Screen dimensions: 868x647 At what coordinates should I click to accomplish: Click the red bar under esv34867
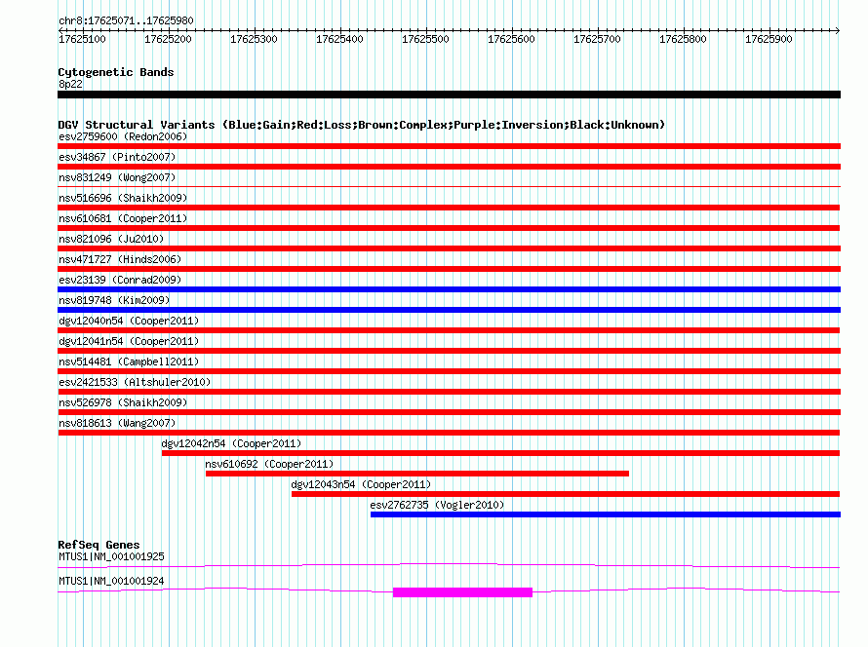click(x=449, y=167)
